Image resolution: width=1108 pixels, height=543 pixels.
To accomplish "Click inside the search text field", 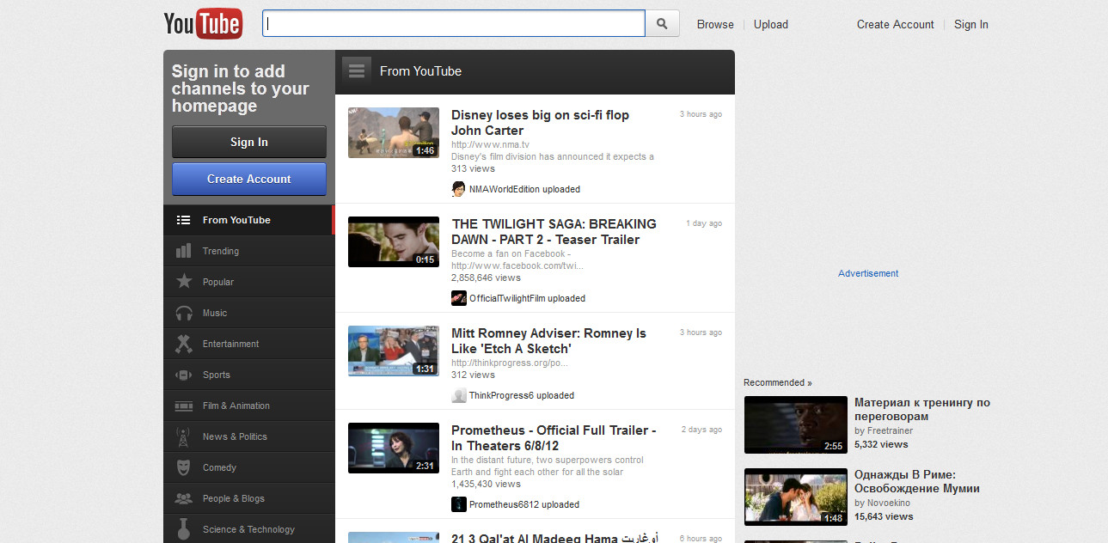I will [x=454, y=24].
